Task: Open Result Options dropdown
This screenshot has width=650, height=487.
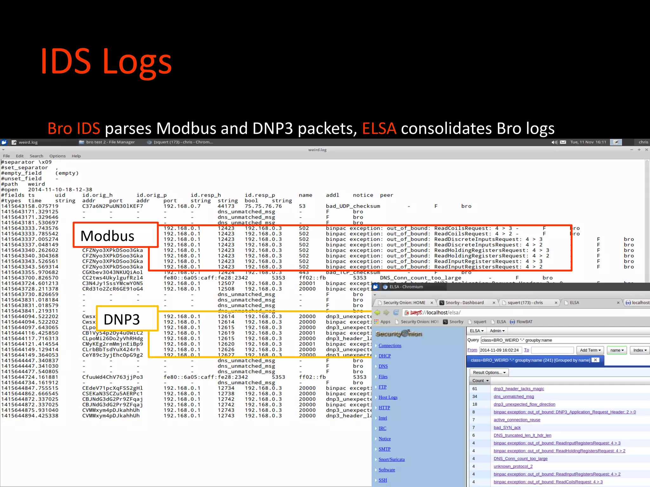Action: pyautogui.click(x=489, y=373)
